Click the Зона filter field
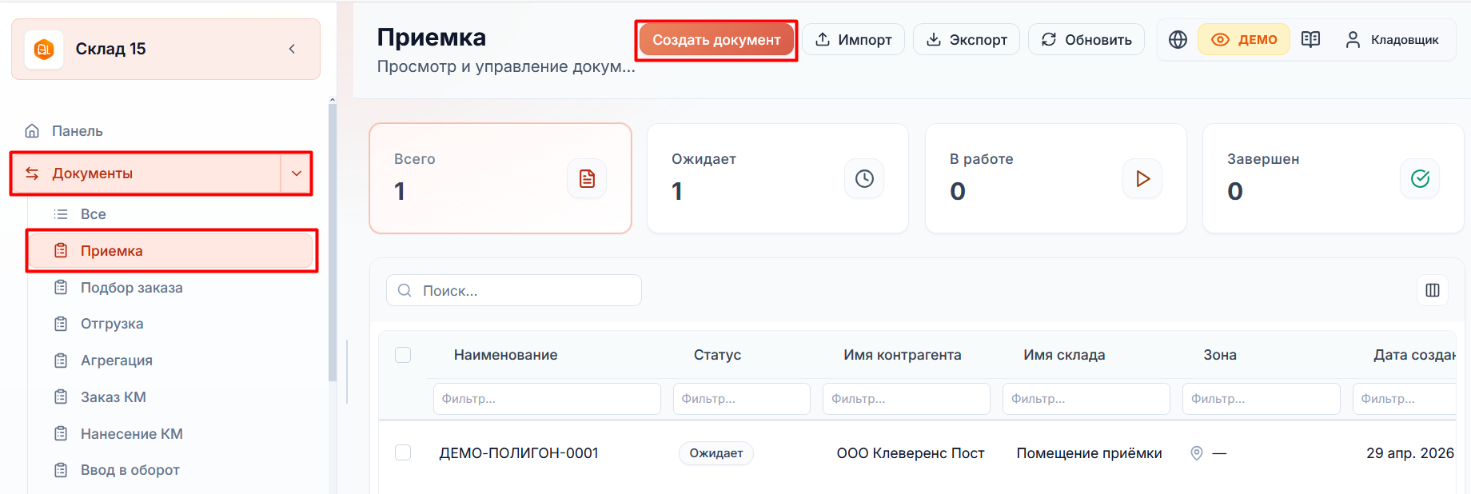Image resolution: width=1471 pixels, height=494 pixels. (1262, 399)
